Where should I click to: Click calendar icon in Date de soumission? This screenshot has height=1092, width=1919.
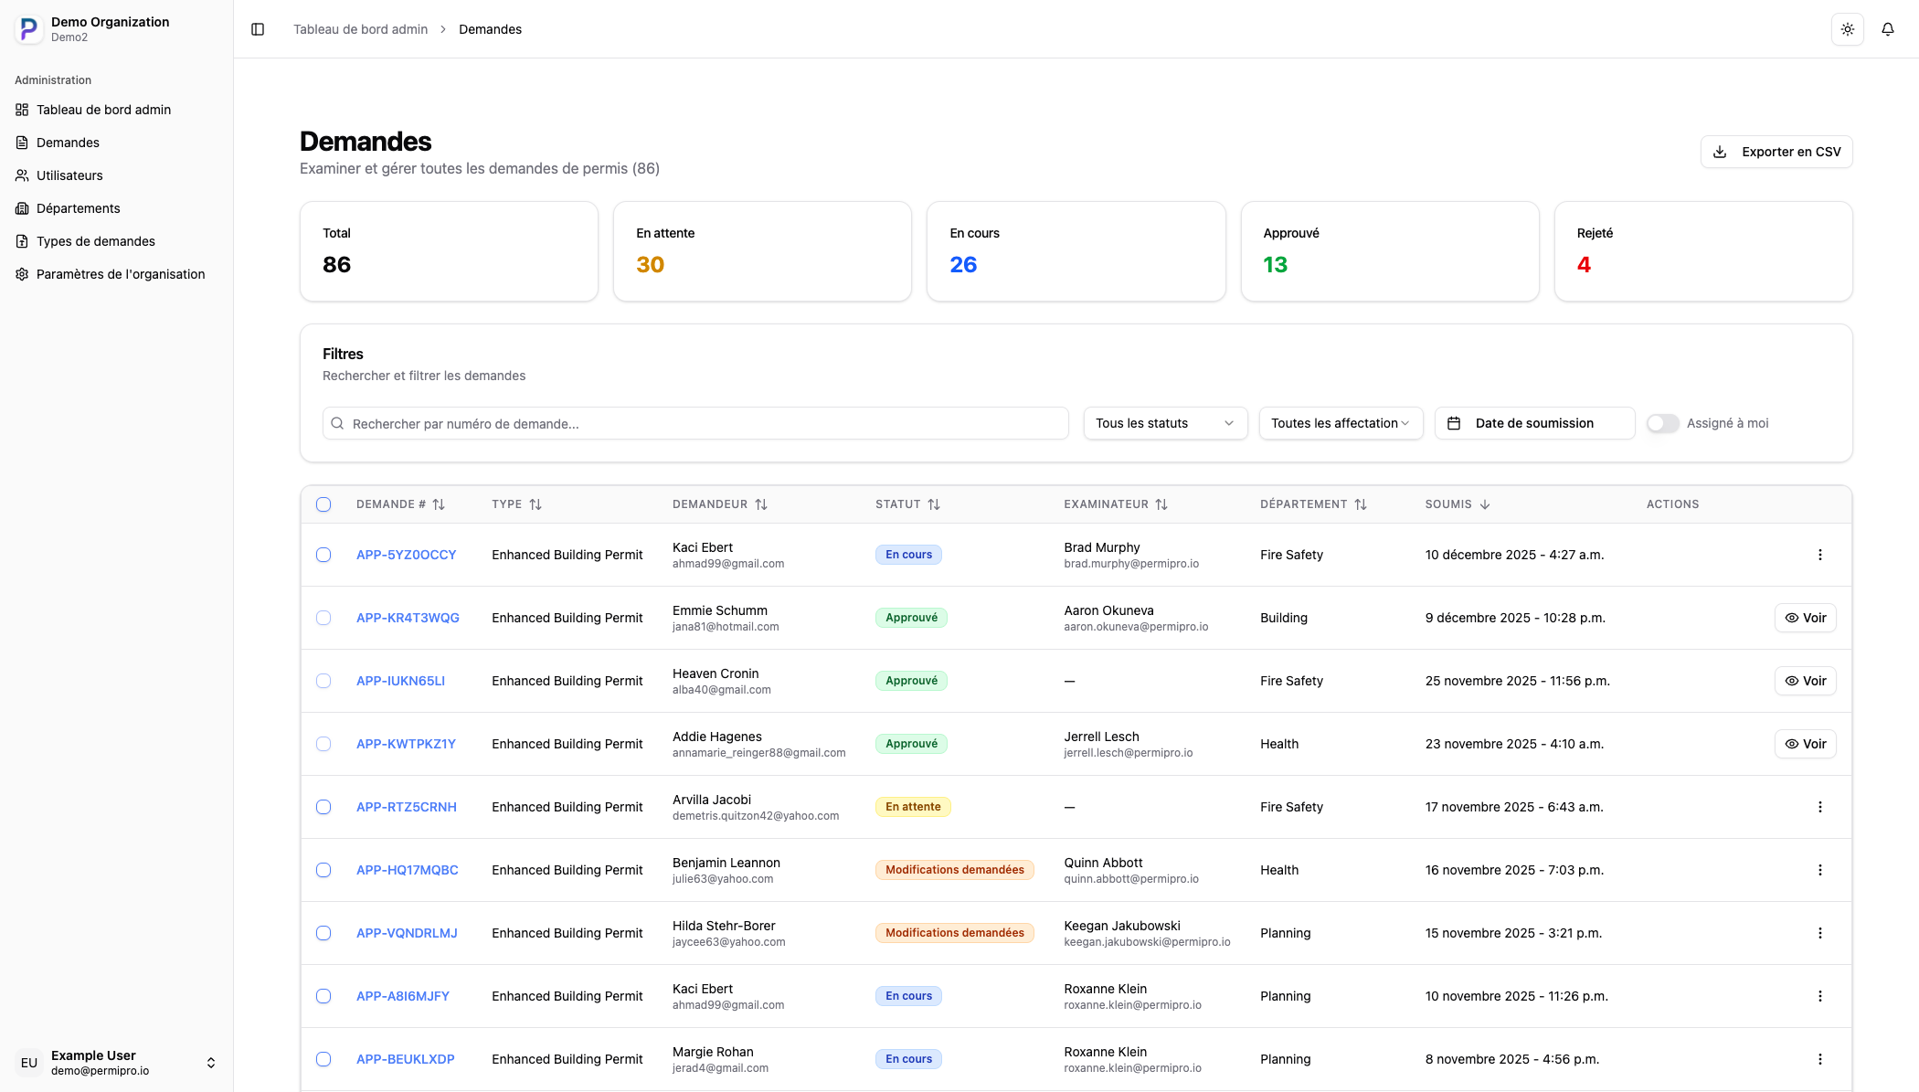tap(1454, 423)
